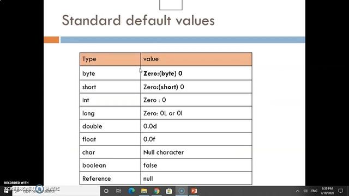The height and width of the screenshot is (196, 349).
Task: Select 'Null character' value cell
Action: pyautogui.click(x=196, y=152)
